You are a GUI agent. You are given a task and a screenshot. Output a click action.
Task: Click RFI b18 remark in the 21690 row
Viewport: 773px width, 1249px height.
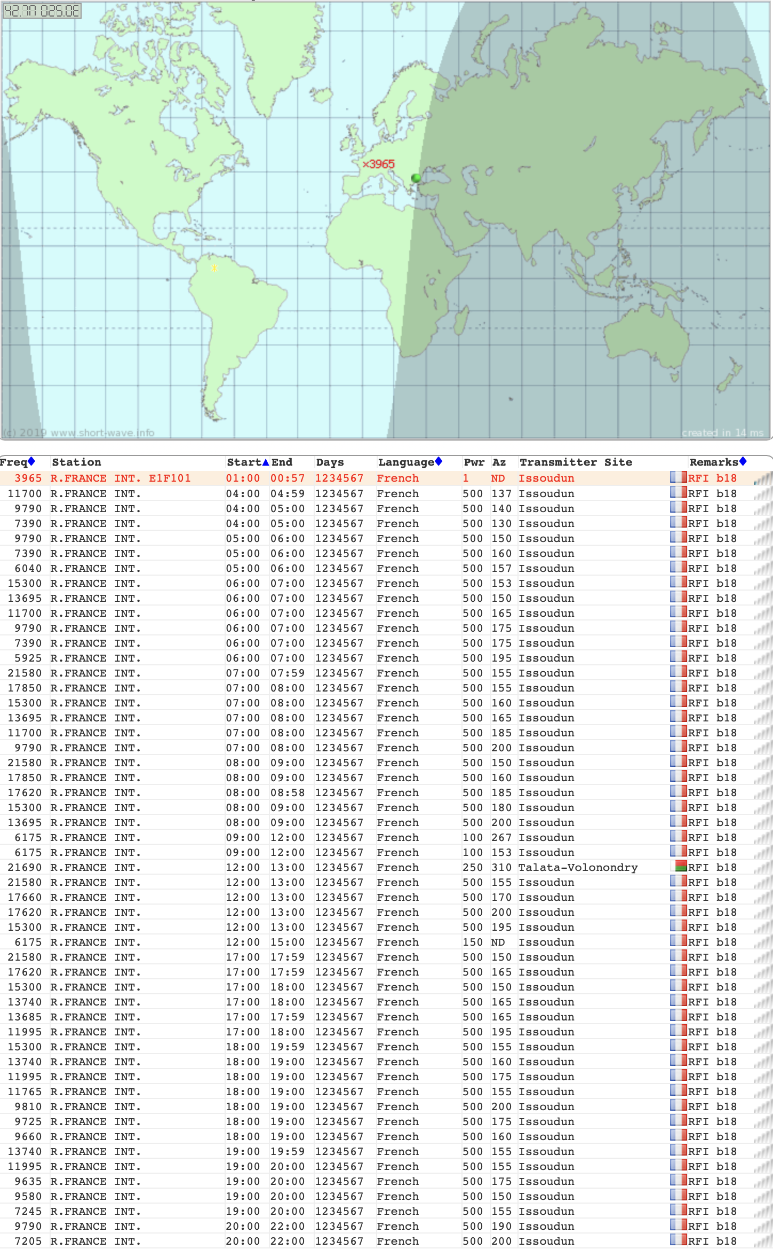point(712,867)
